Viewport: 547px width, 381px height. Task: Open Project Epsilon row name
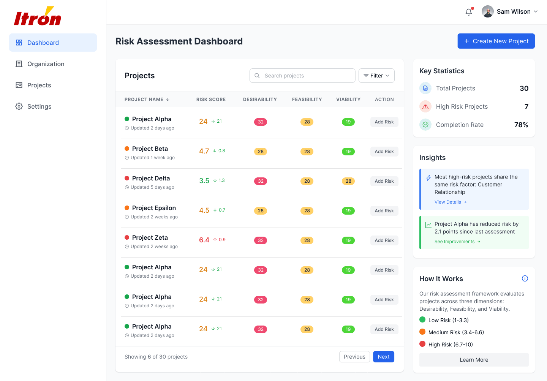[x=154, y=208]
